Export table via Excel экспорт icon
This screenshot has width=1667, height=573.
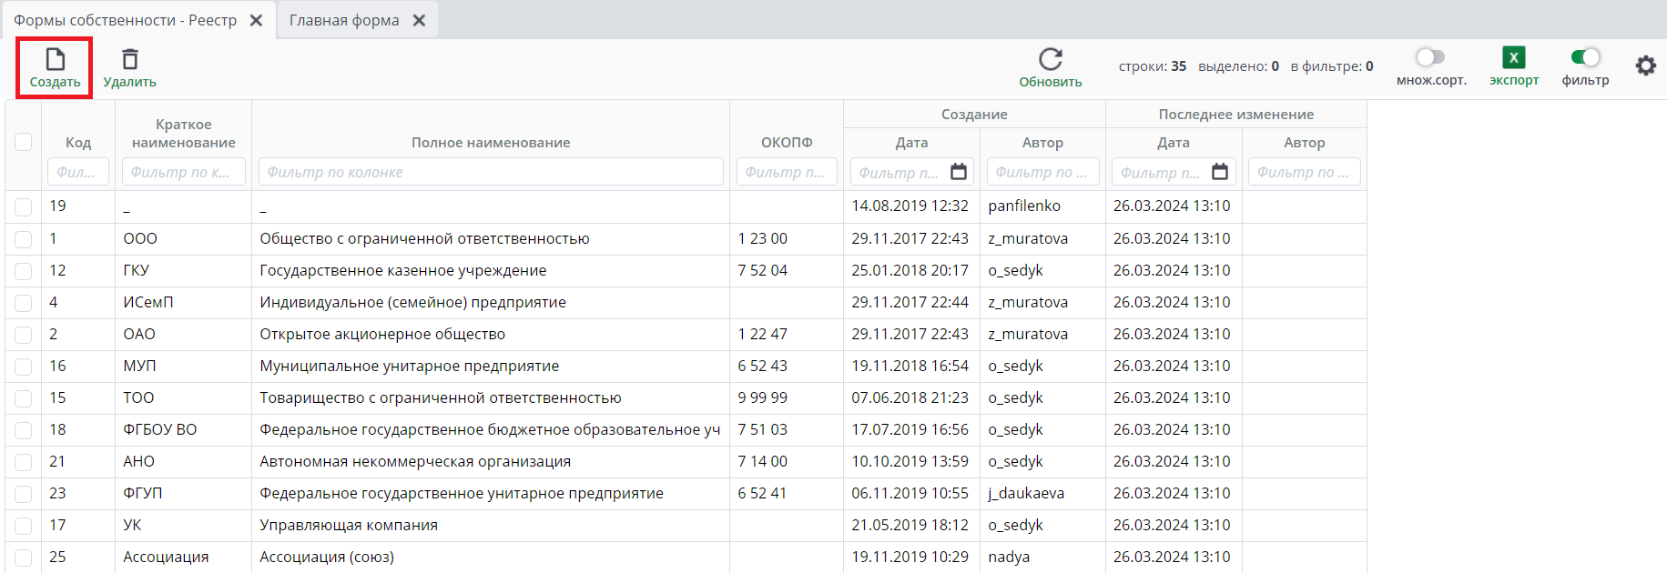pyautogui.click(x=1513, y=58)
